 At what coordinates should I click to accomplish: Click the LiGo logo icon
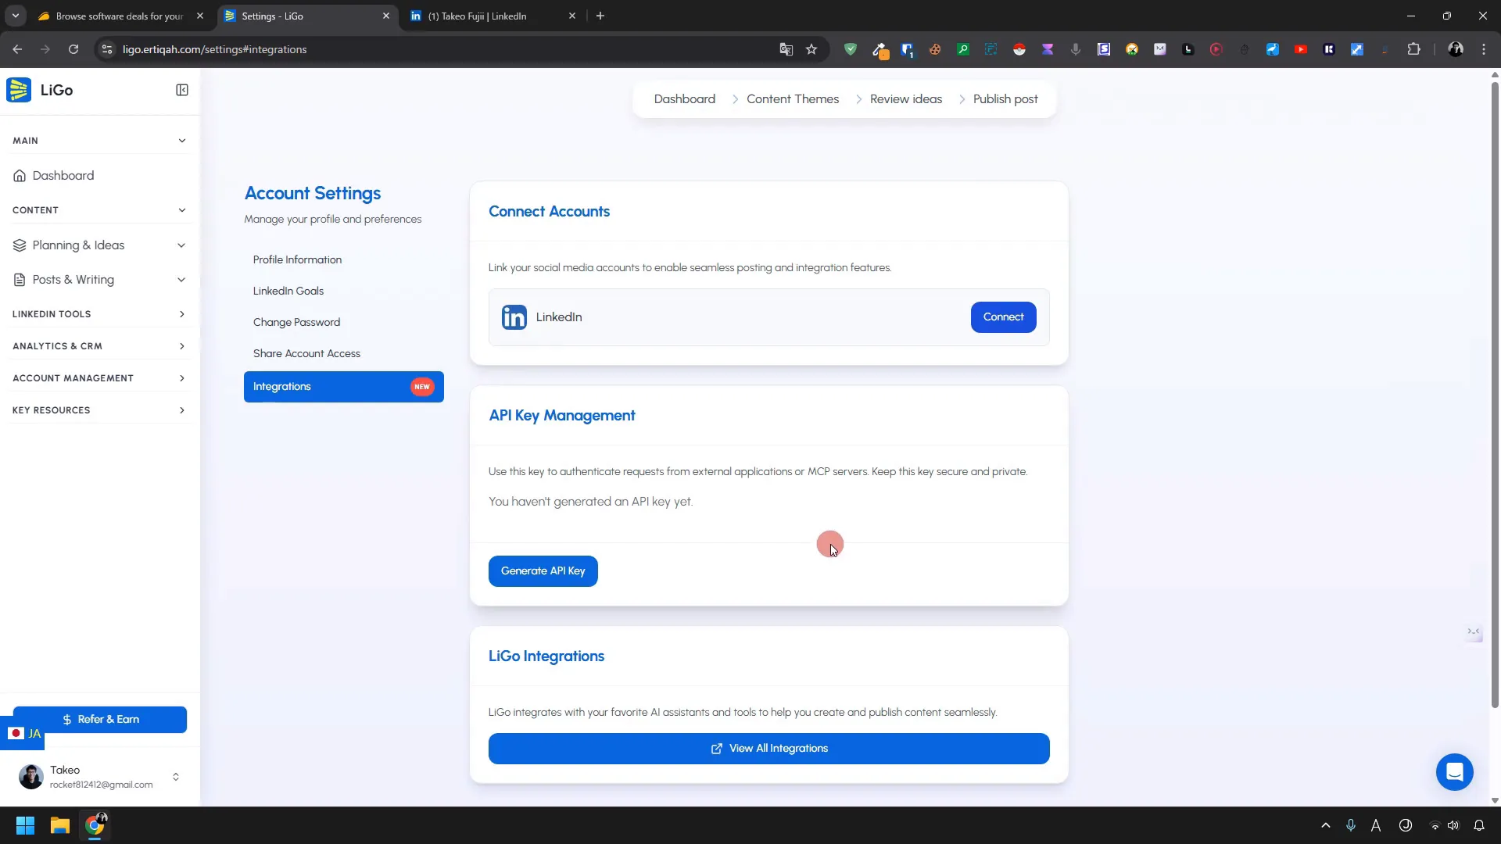[x=19, y=90]
